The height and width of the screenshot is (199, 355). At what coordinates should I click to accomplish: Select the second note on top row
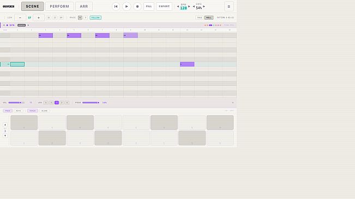tap(74, 35)
